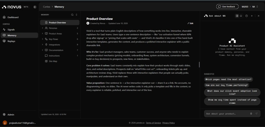Open Privacy Policy link
This screenshot has width=265, height=127.
tap(168, 123)
